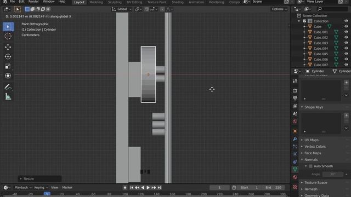Toggle the Auto Smooth checkbox
The width and height of the screenshot is (351, 197).
(x=311, y=166)
